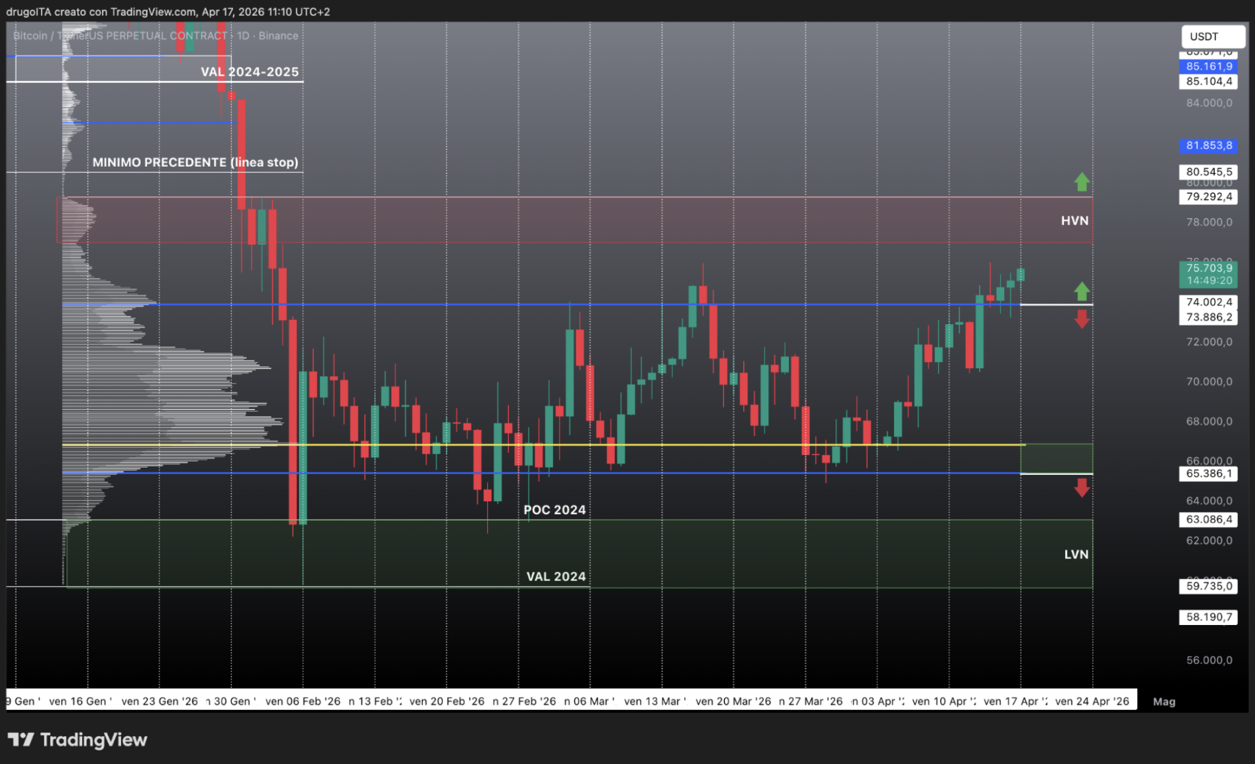This screenshot has width=1255, height=764.
Task: Click the 14:49:20 countdown timer
Action: click(1208, 281)
